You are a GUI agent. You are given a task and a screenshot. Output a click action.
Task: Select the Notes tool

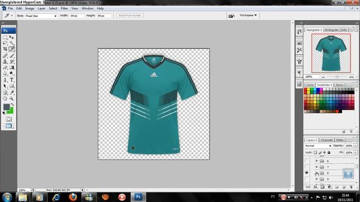(5, 93)
